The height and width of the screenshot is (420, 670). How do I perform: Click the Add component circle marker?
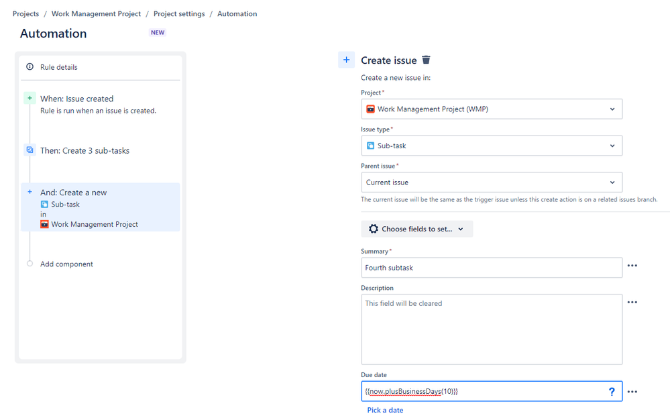click(x=30, y=264)
